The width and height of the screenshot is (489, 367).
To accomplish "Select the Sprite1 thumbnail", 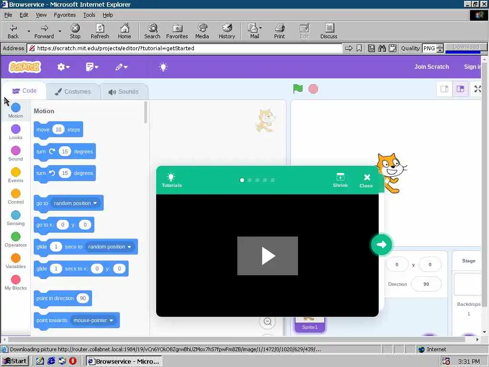I will tap(309, 324).
